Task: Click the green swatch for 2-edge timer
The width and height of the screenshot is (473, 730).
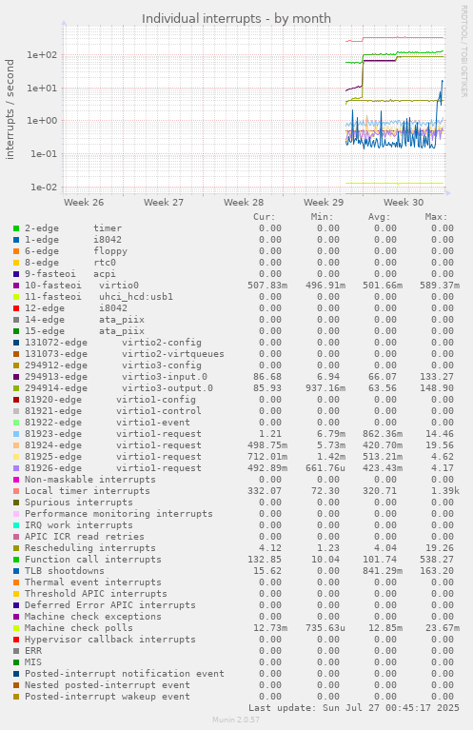Action: [x=16, y=228]
